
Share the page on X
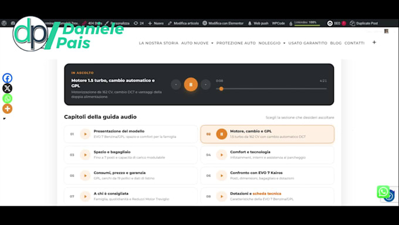pyautogui.click(x=8, y=89)
